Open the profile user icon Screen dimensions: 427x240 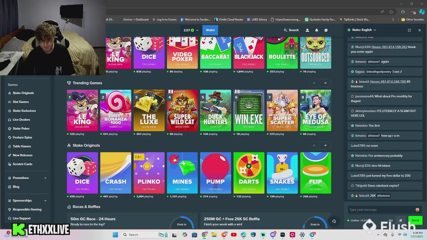[x=307, y=30]
